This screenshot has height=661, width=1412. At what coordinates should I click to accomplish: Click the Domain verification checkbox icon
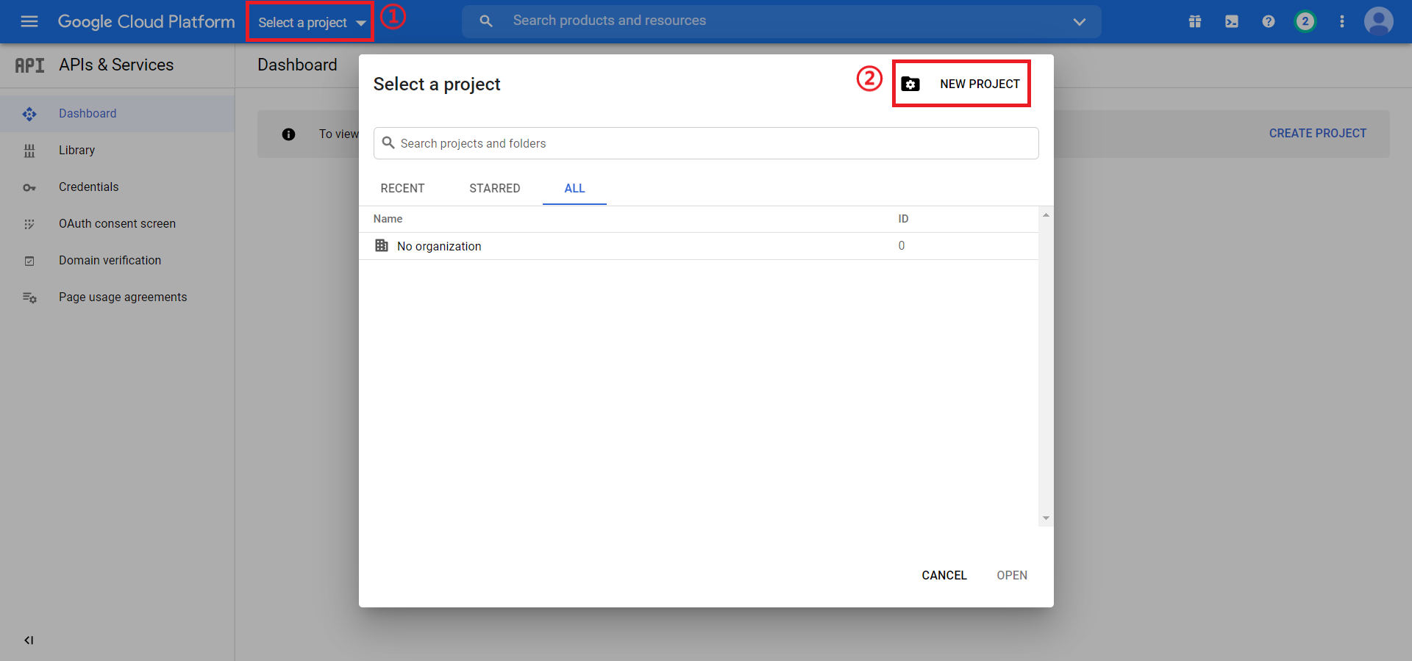[x=29, y=261]
